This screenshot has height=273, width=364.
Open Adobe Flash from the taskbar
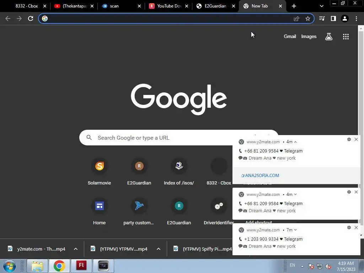81,266
